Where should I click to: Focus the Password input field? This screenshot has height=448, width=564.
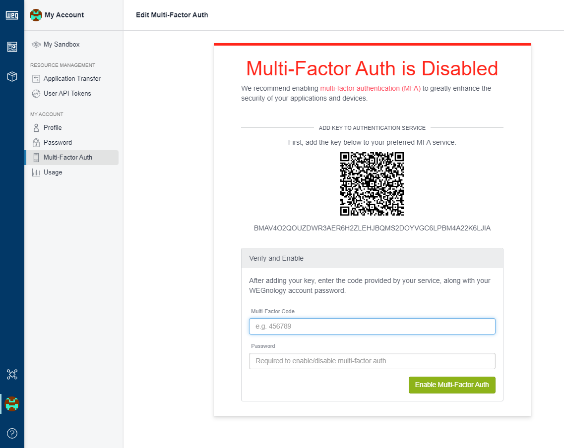(x=372, y=361)
